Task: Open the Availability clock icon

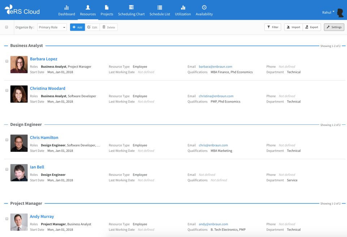Action: 204,8
